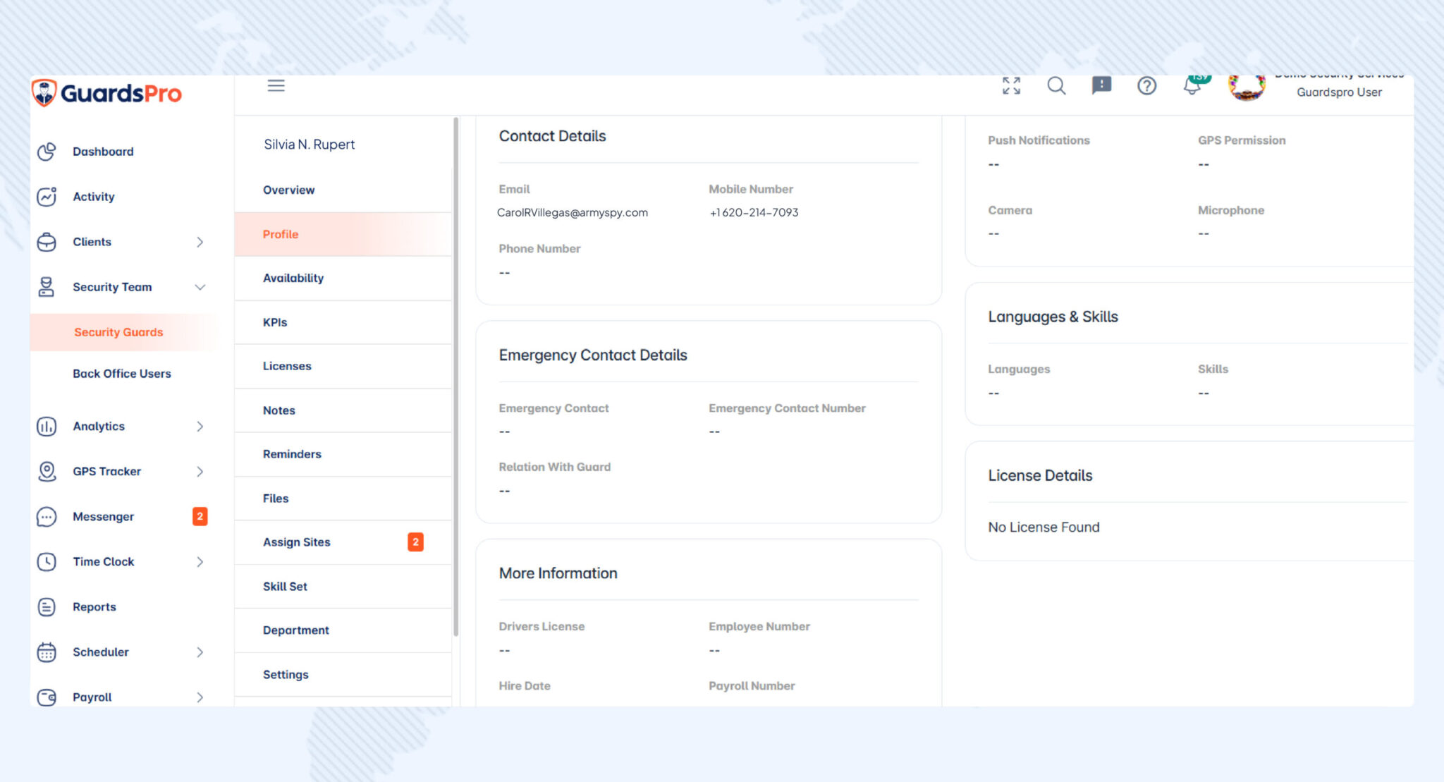Click the Messenger chat bubble icon

click(x=47, y=517)
